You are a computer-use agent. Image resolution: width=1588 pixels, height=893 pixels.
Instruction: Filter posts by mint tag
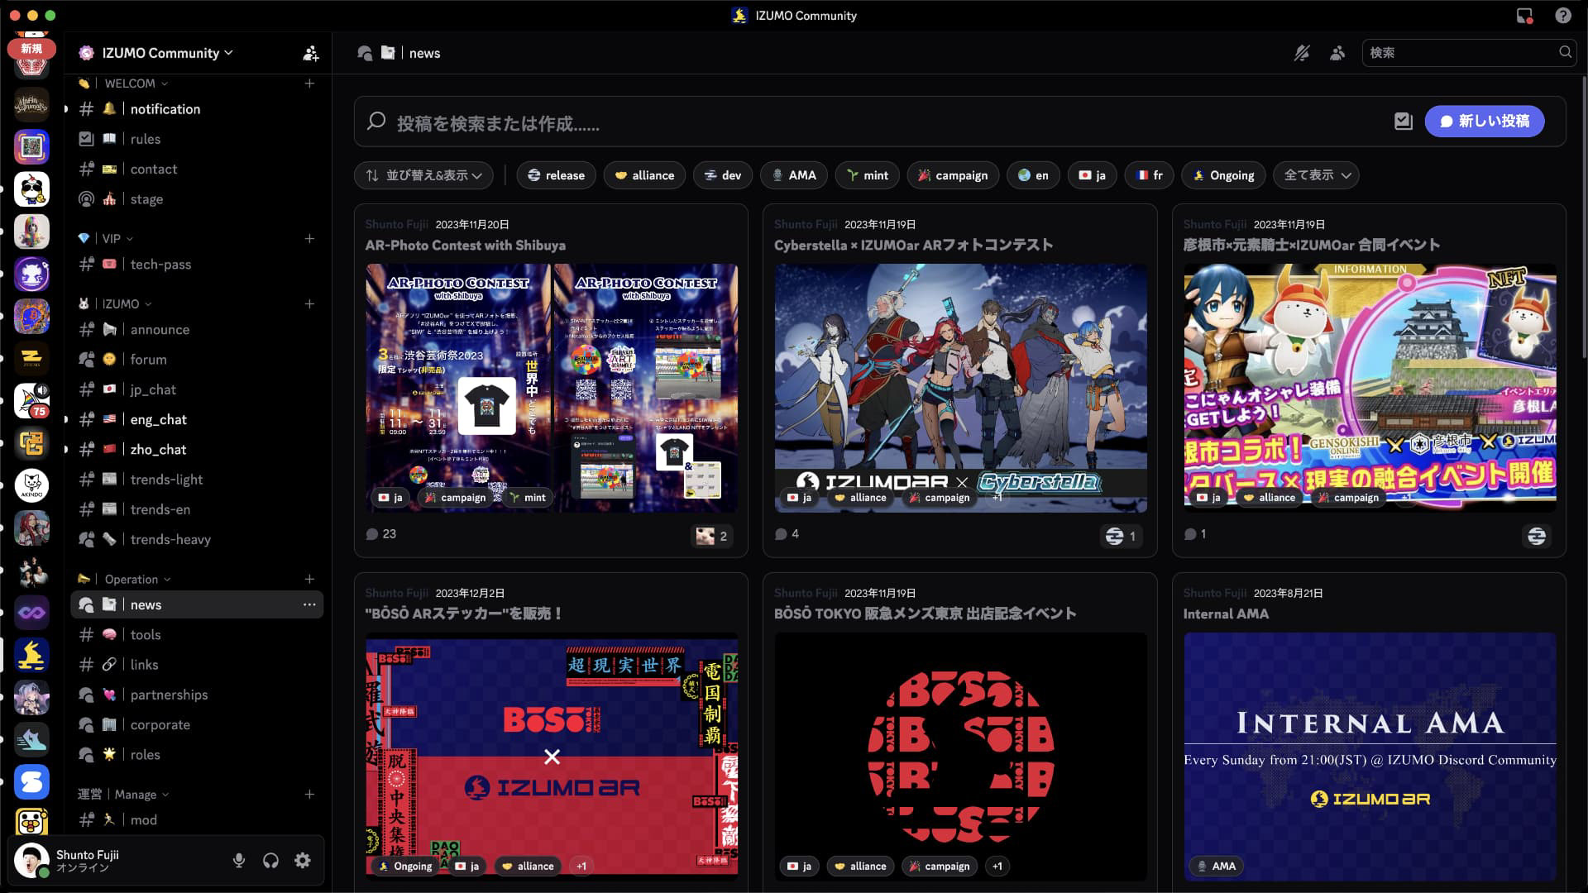(867, 175)
